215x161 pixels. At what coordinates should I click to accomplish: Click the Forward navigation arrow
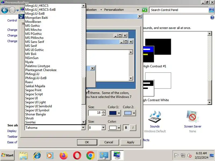(x=12, y=10)
